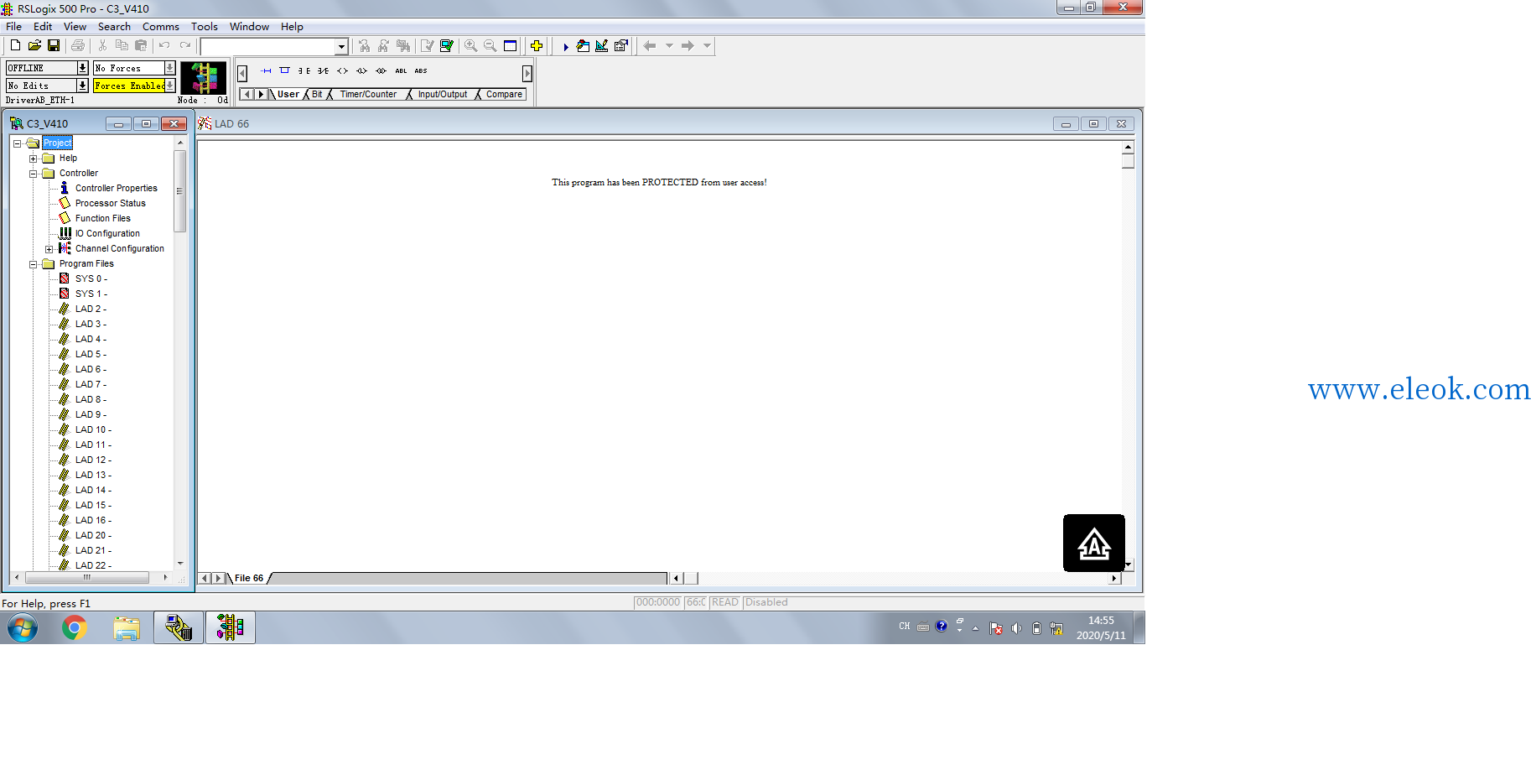The height and width of the screenshot is (775, 1531).
Task: Insert examine-if-closed contact instruction
Action: [304, 71]
